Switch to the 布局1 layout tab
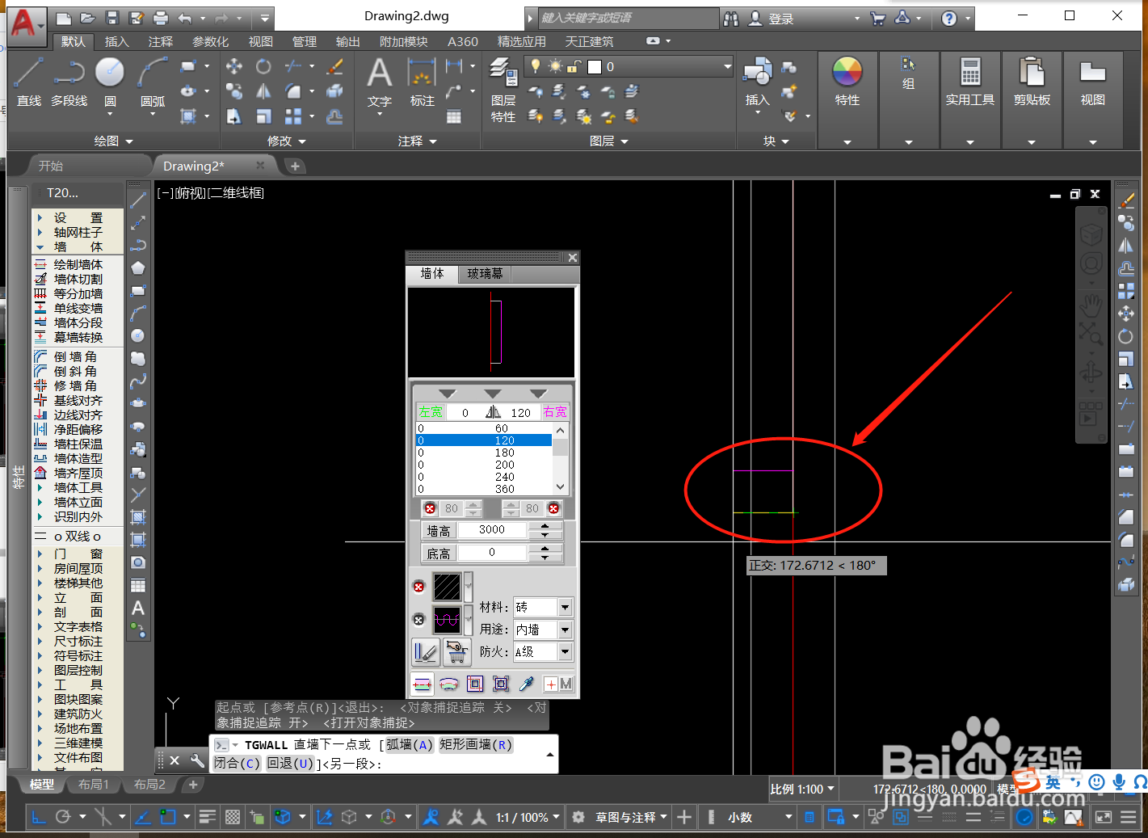Screen dimensions: 1148x838 click(94, 784)
